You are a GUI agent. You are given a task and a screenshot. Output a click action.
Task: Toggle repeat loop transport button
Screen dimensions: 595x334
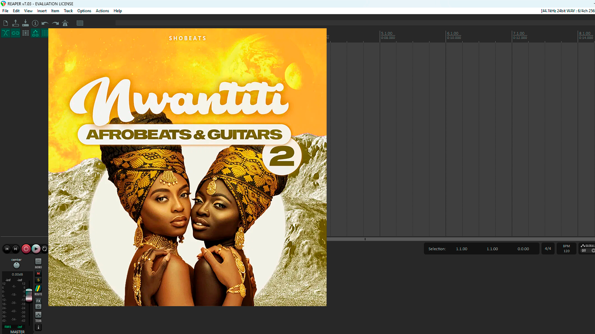click(x=44, y=249)
